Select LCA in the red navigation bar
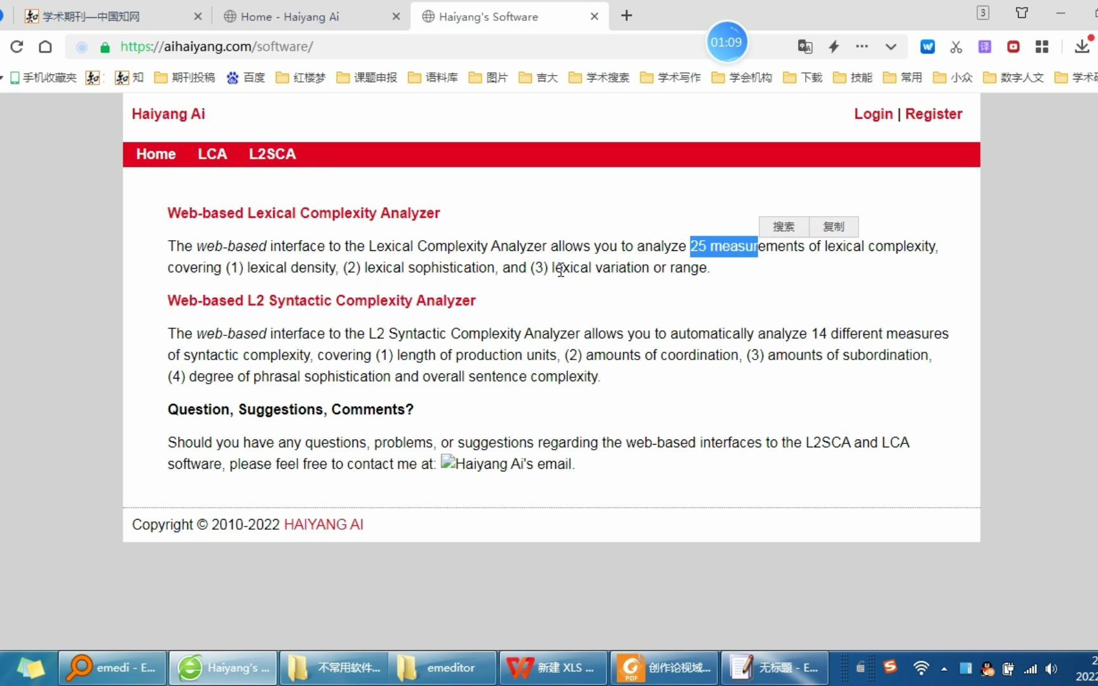The image size is (1098, 686). click(212, 154)
